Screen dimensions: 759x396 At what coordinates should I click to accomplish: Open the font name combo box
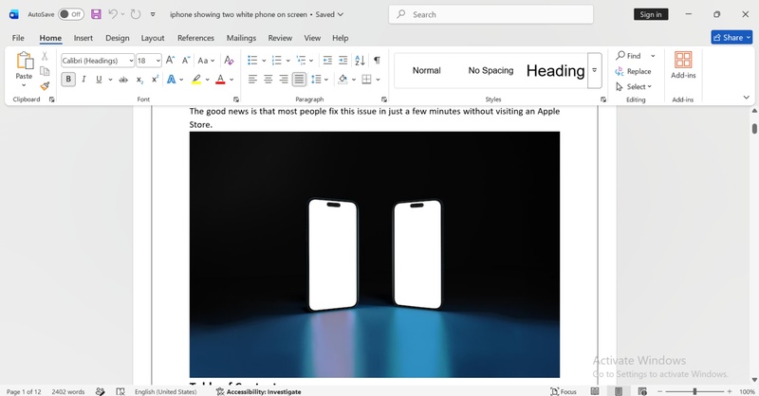[x=98, y=61]
